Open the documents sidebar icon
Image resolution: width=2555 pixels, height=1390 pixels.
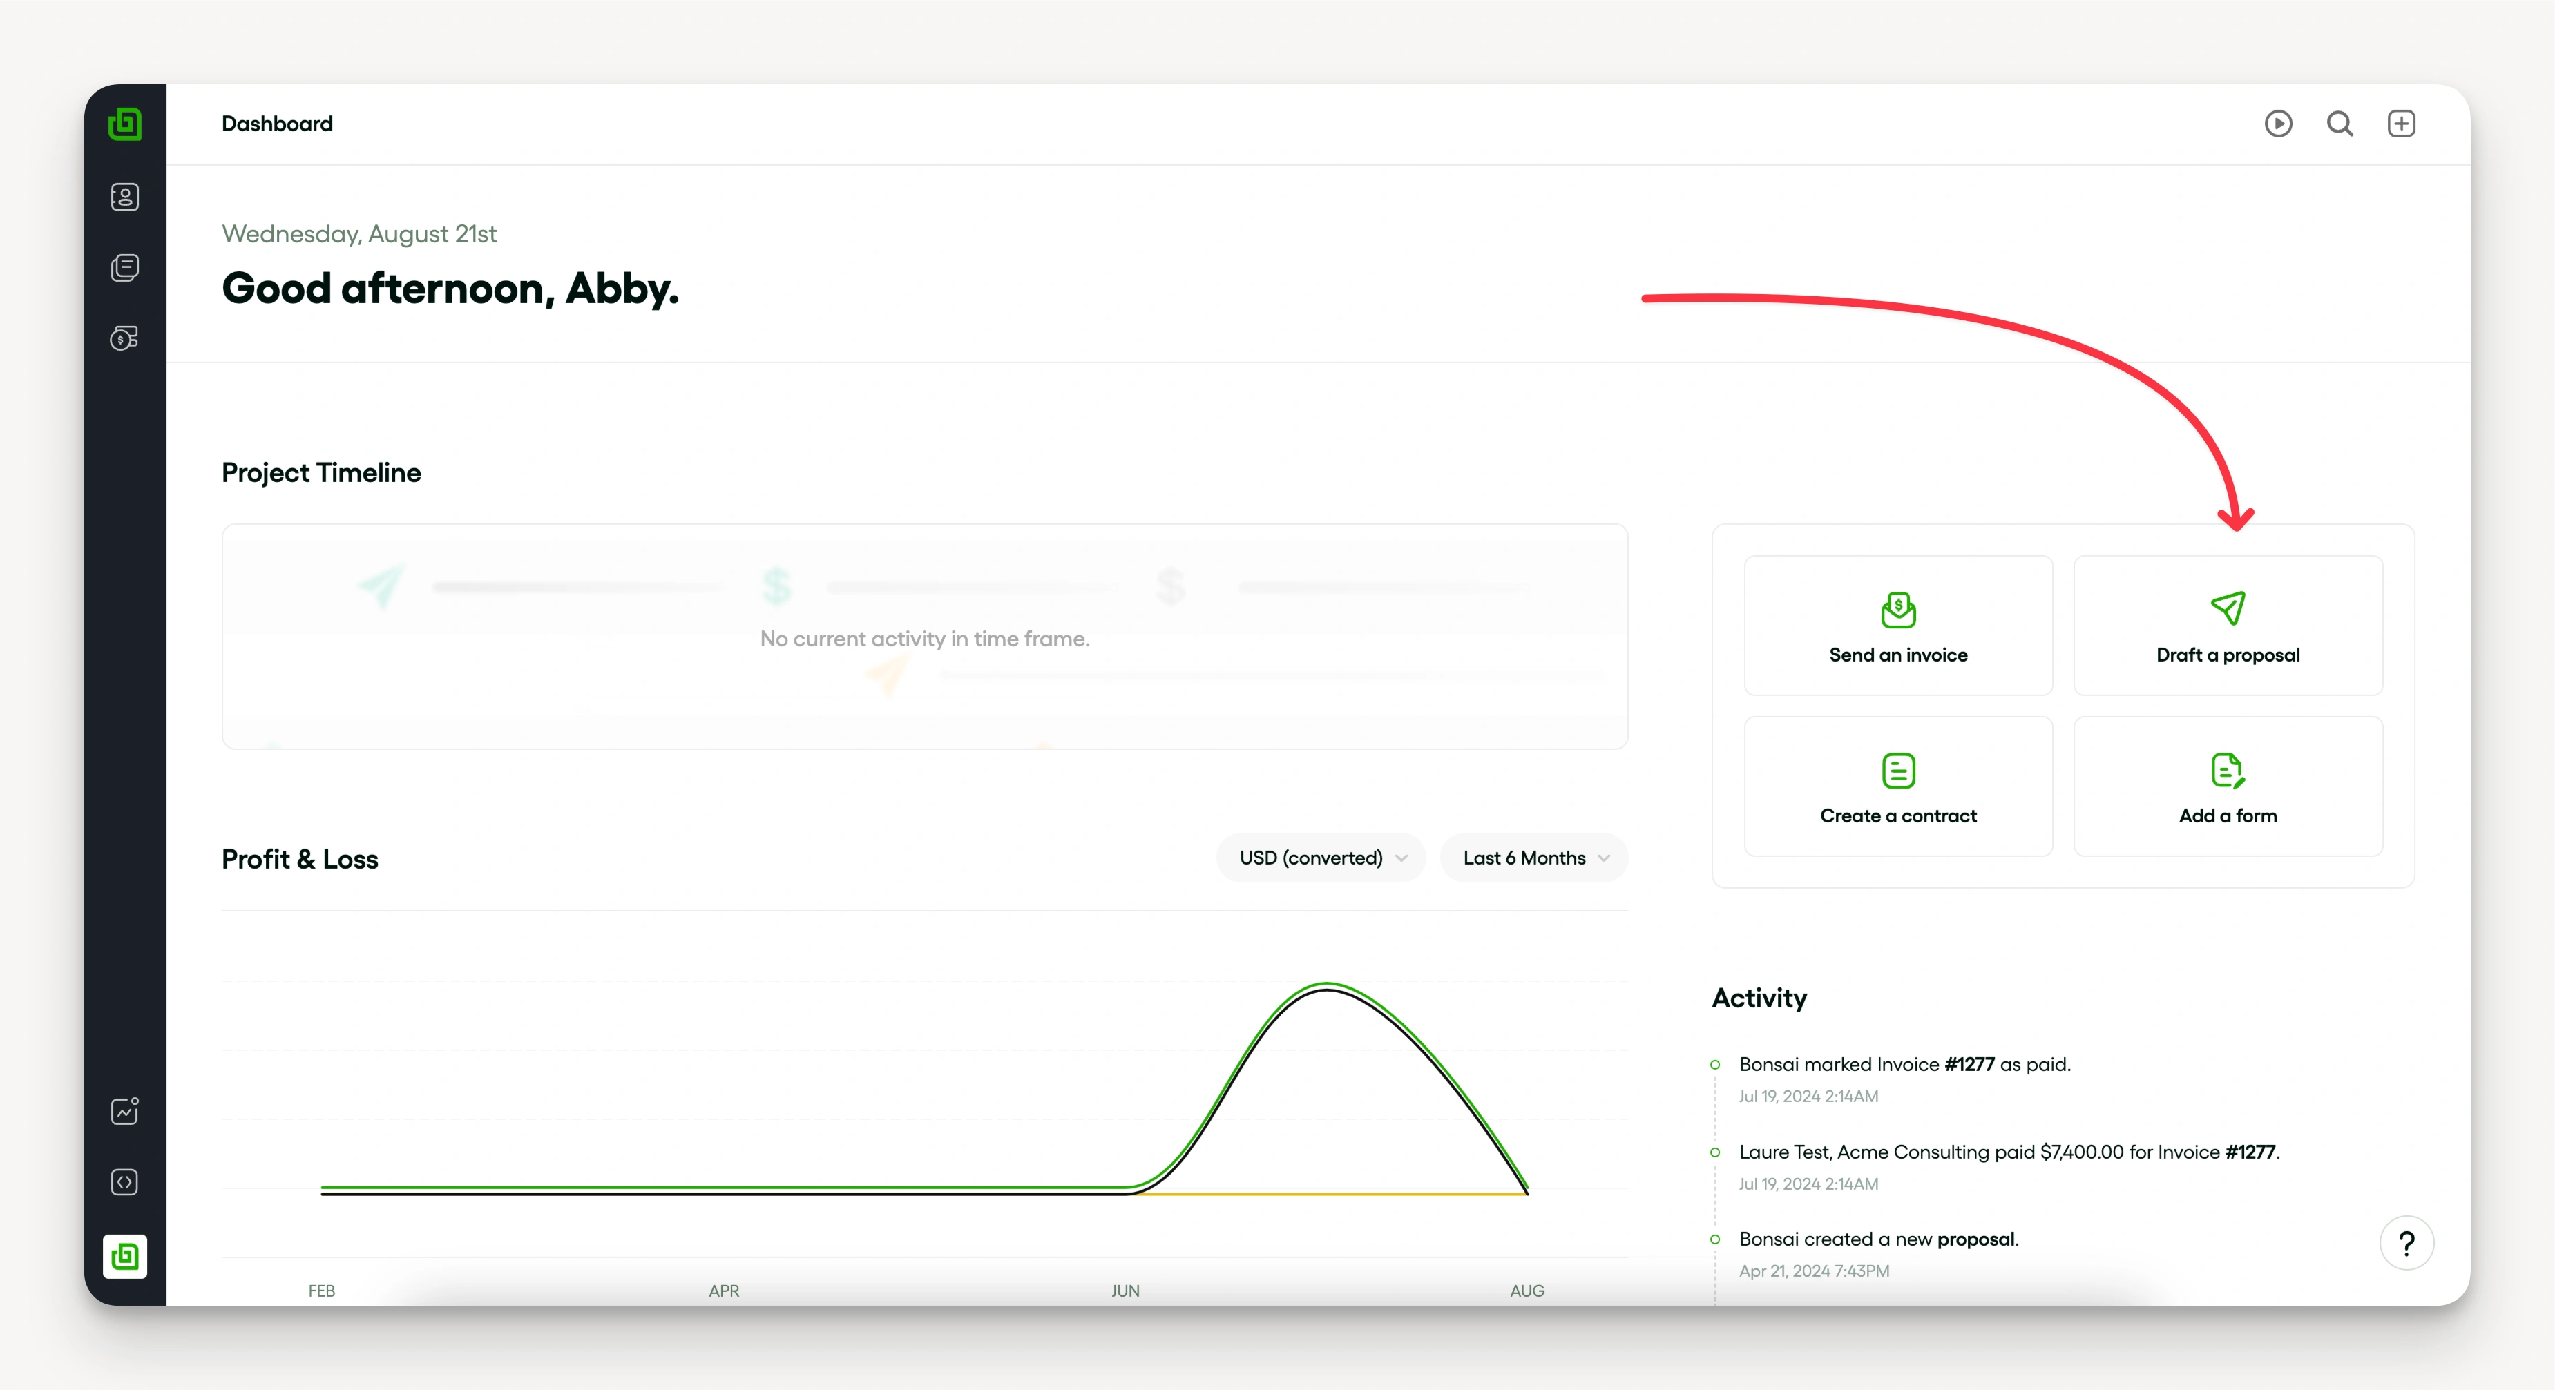(125, 268)
